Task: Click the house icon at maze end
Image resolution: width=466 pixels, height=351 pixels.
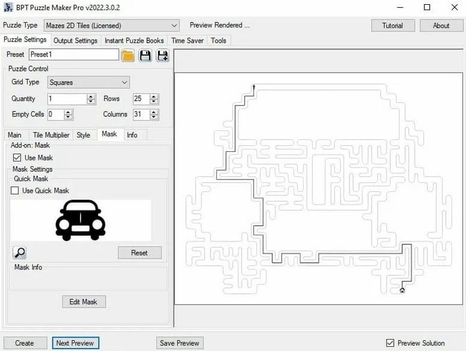Action: pos(402,290)
